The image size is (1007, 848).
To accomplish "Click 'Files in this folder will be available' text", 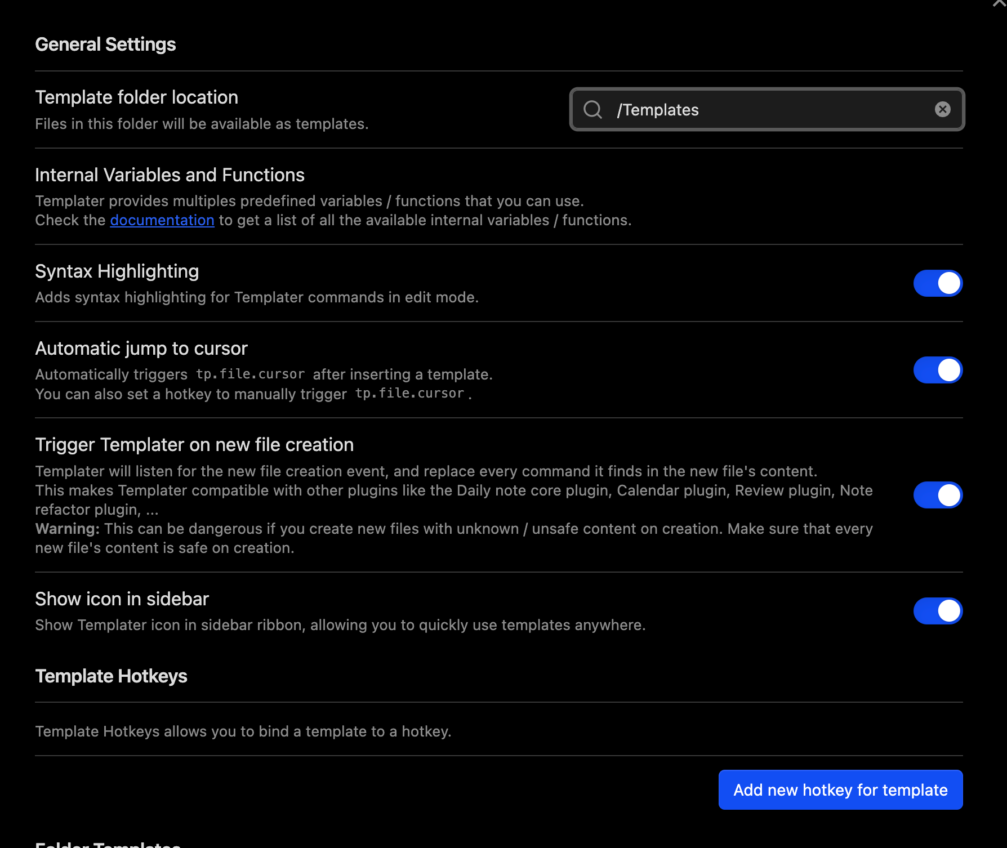I will pos(202,124).
